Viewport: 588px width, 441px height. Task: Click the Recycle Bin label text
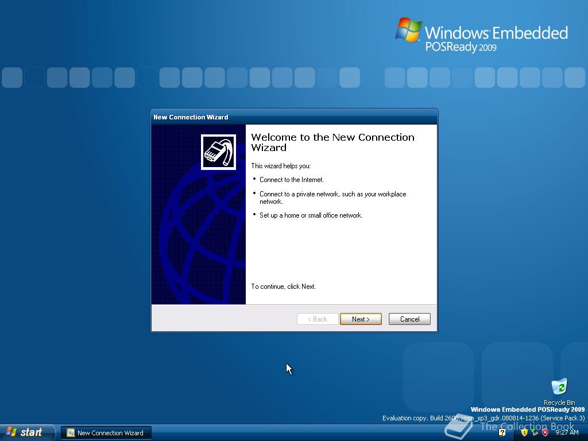(559, 403)
